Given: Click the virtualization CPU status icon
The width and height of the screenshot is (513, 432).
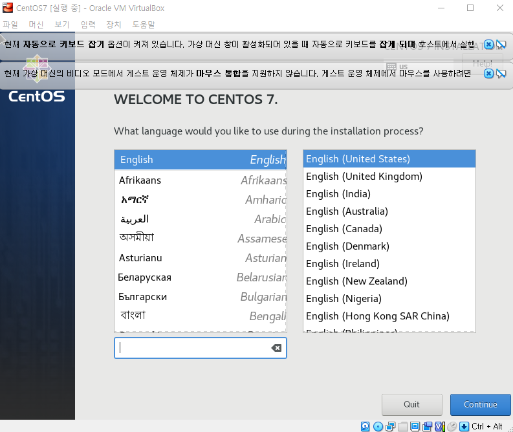Looking at the screenshot, I should tap(440, 426).
